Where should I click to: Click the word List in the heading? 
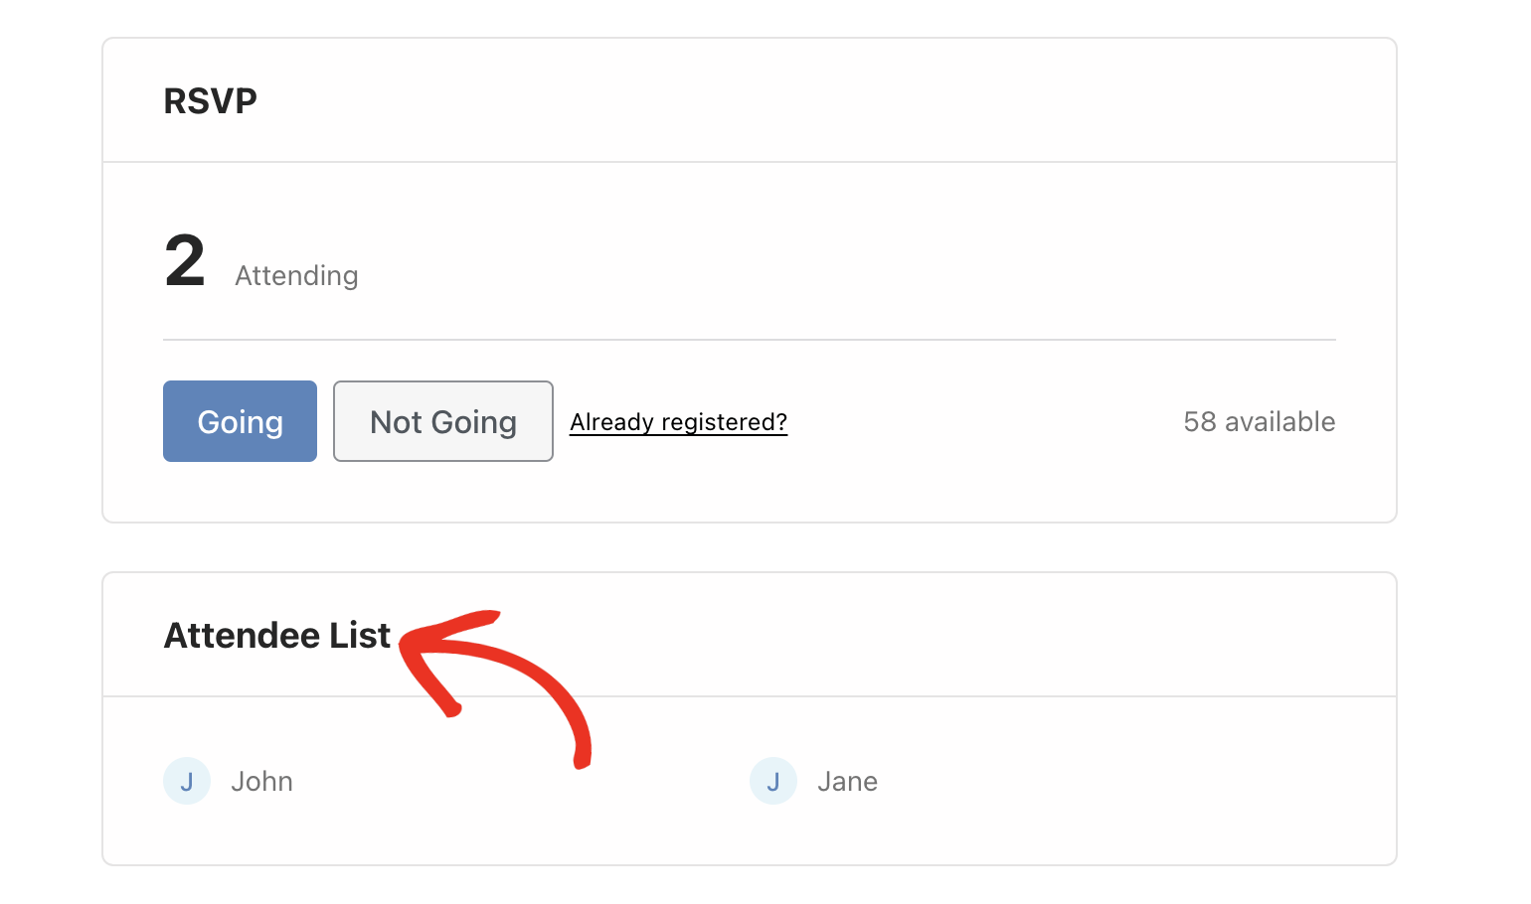[x=360, y=636]
